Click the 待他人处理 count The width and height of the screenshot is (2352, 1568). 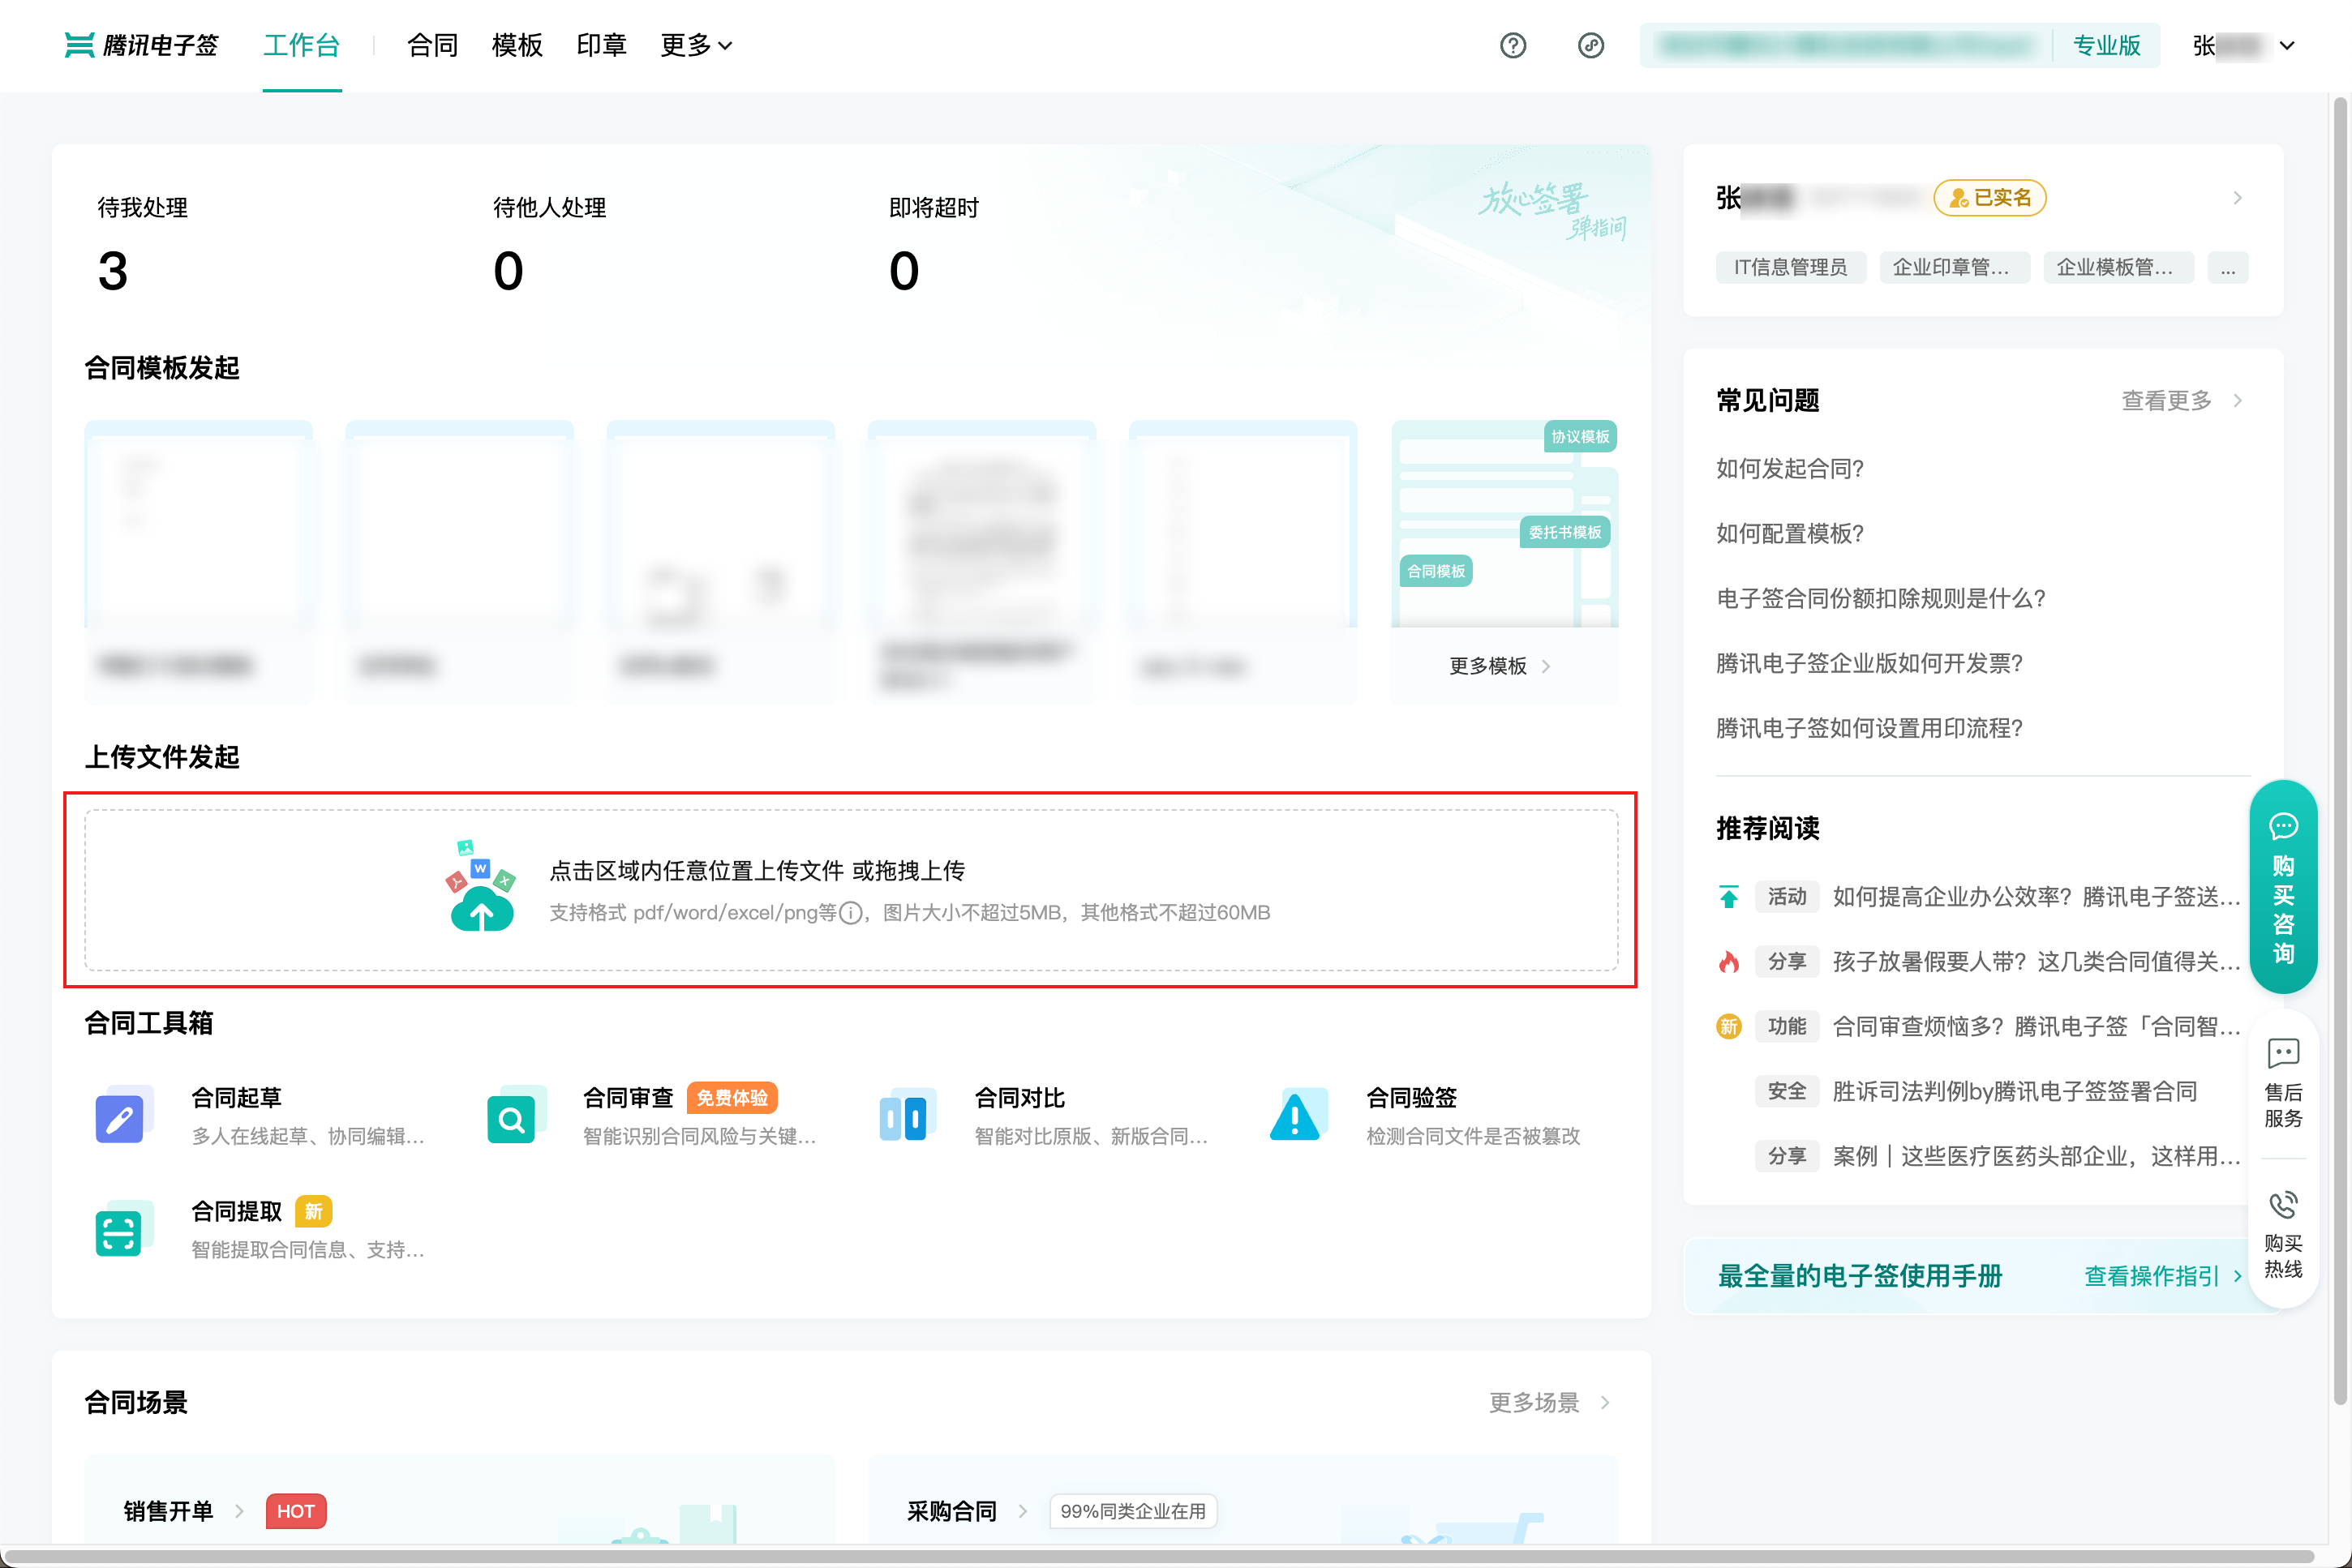509,271
